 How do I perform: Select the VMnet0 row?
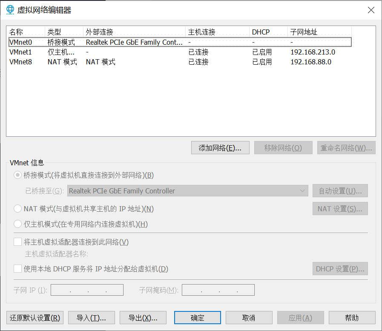(x=180, y=42)
